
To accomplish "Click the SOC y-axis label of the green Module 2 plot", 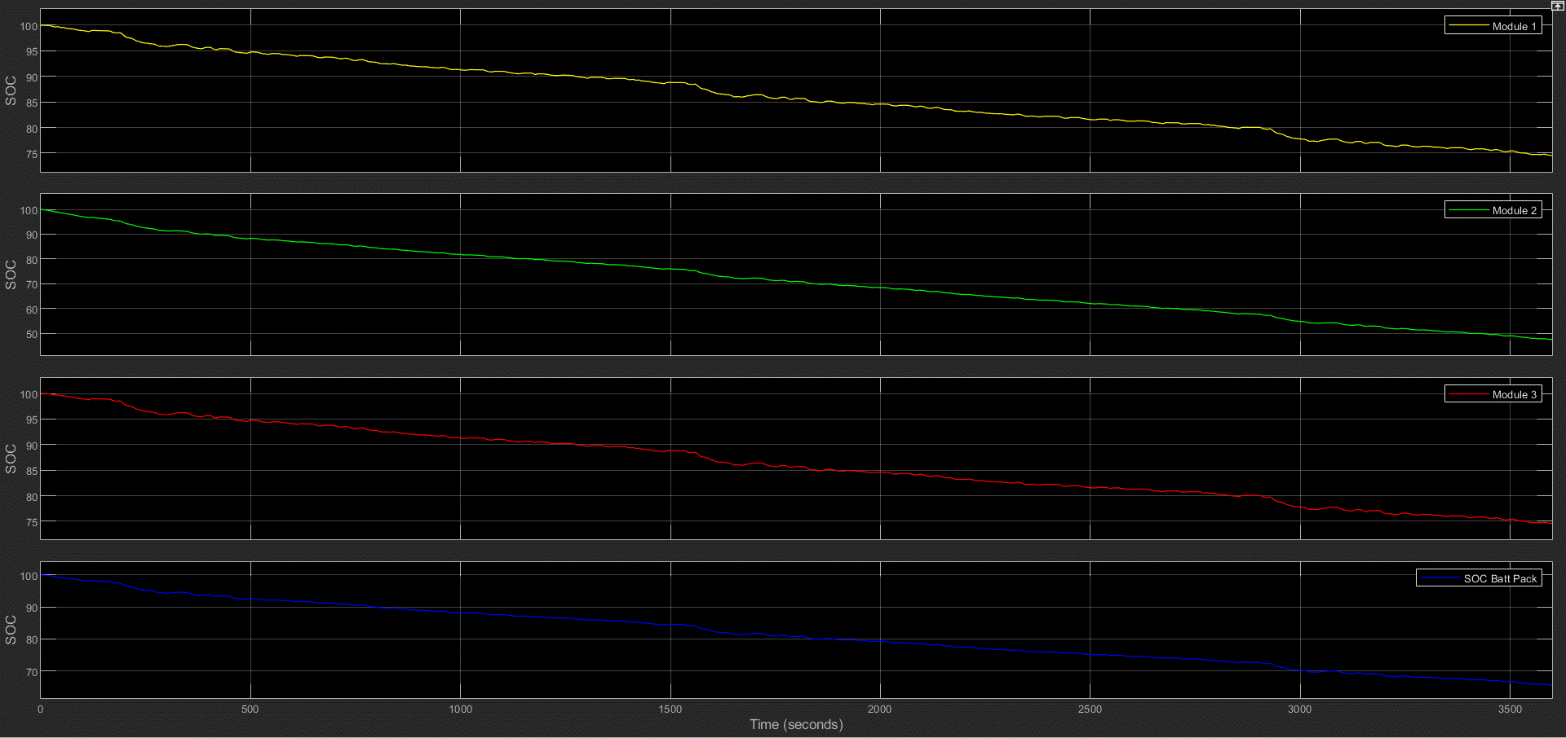I will point(11,275).
